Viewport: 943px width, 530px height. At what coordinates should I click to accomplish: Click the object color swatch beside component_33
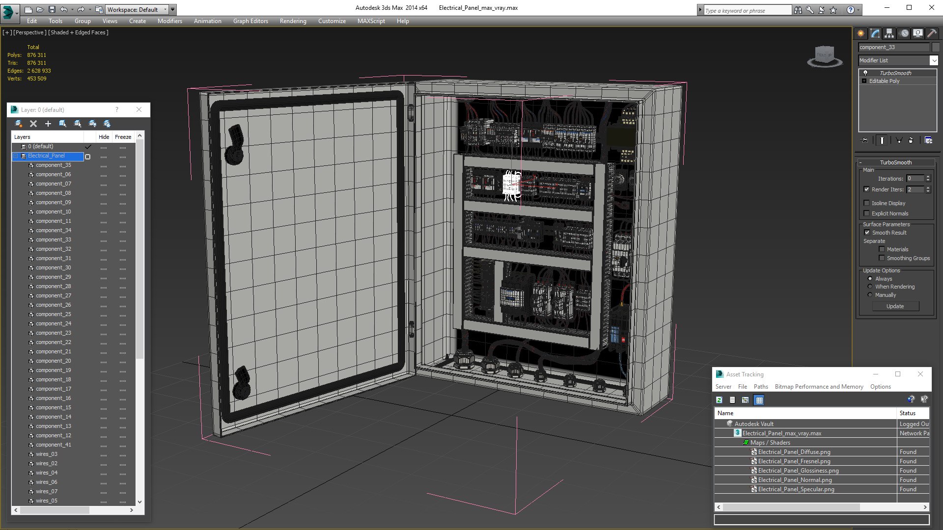click(x=936, y=47)
